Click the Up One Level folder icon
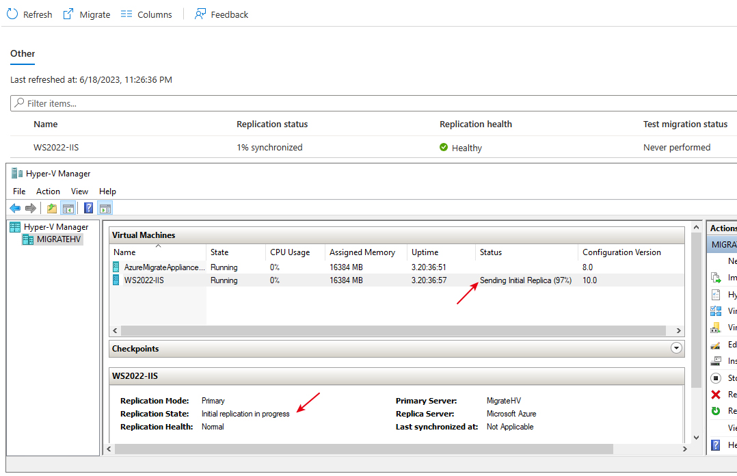Image resolution: width=737 pixels, height=476 pixels. pos(52,208)
